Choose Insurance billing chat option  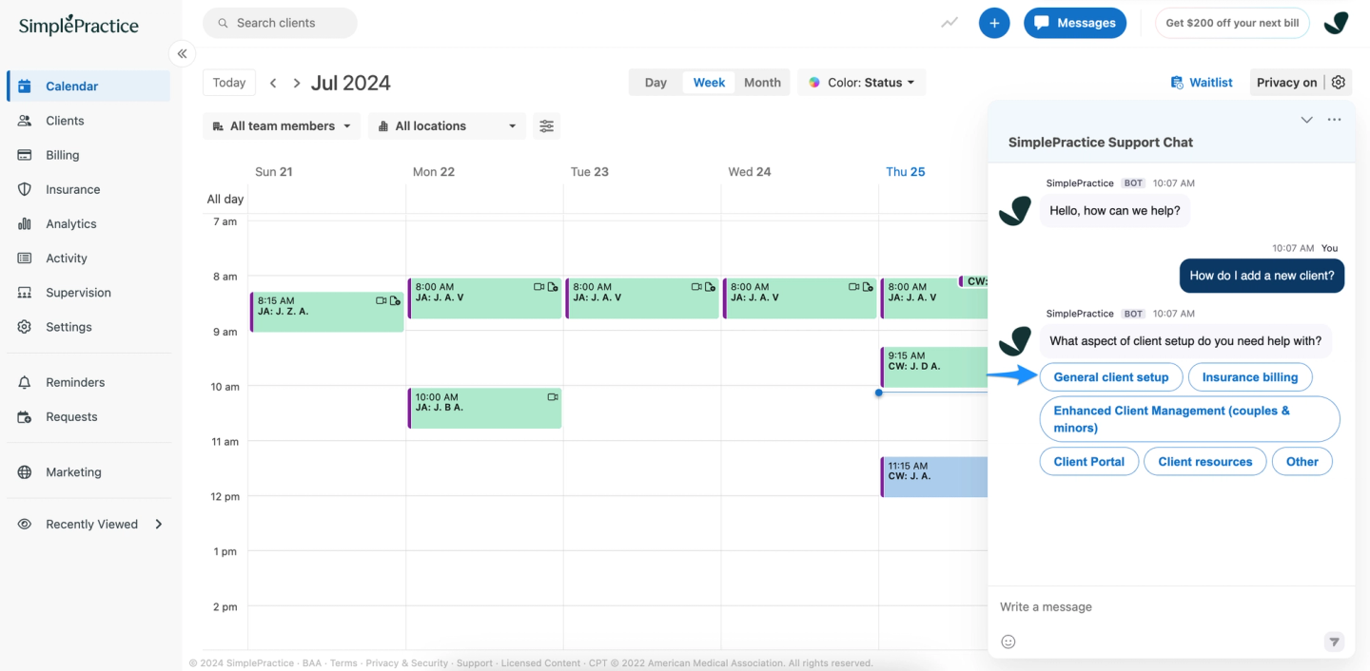click(1250, 377)
